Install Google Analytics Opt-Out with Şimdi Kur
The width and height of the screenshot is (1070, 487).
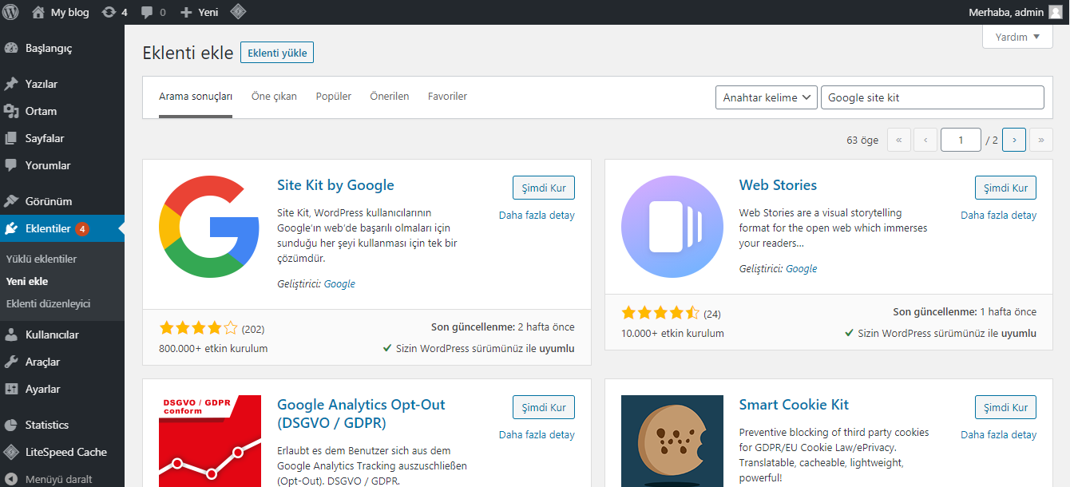[x=544, y=407]
